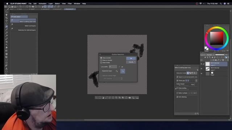
Task: Select the Eyedropper tool
Action: coord(7,30)
